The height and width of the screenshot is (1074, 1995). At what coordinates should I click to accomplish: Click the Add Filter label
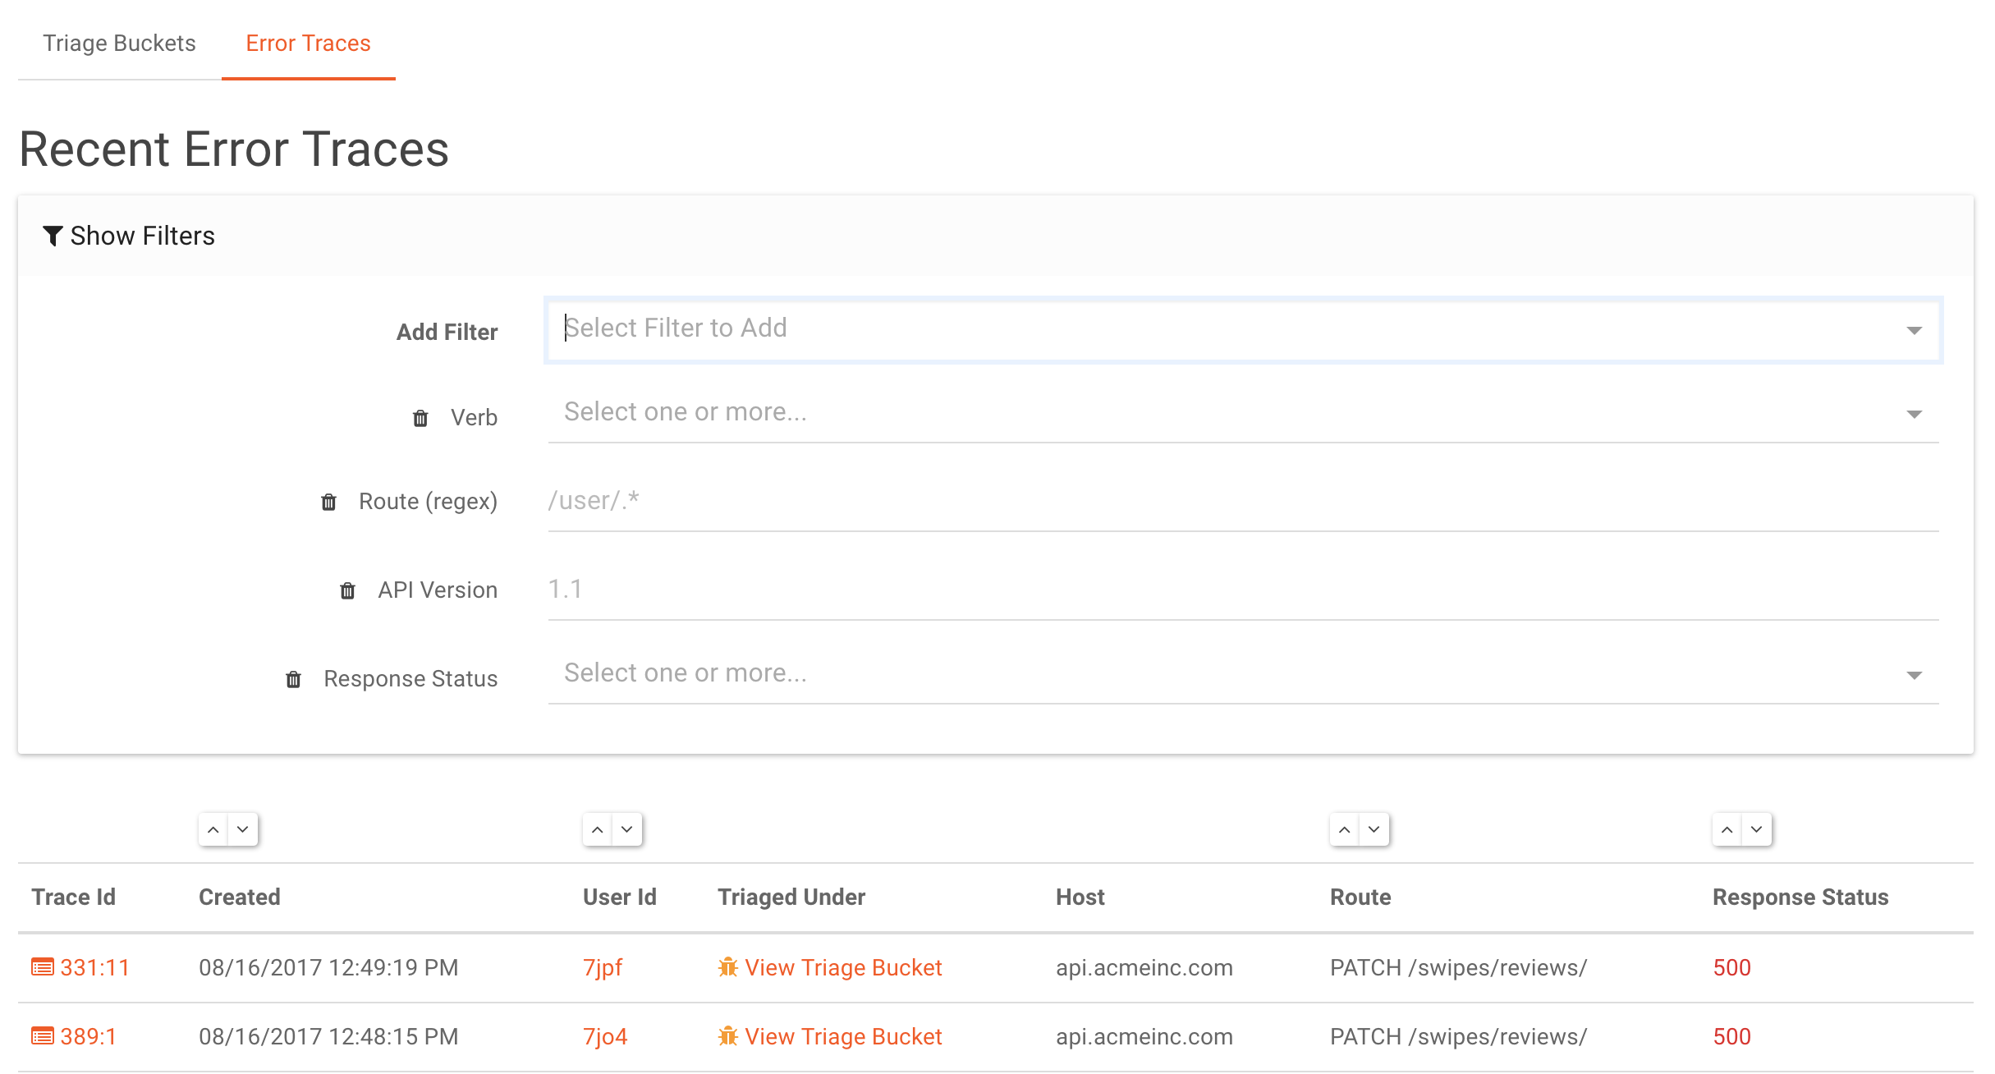(447, 332)
